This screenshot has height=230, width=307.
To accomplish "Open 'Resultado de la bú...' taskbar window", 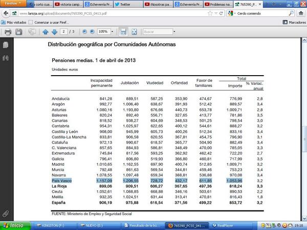I will [x=142, y=226].
